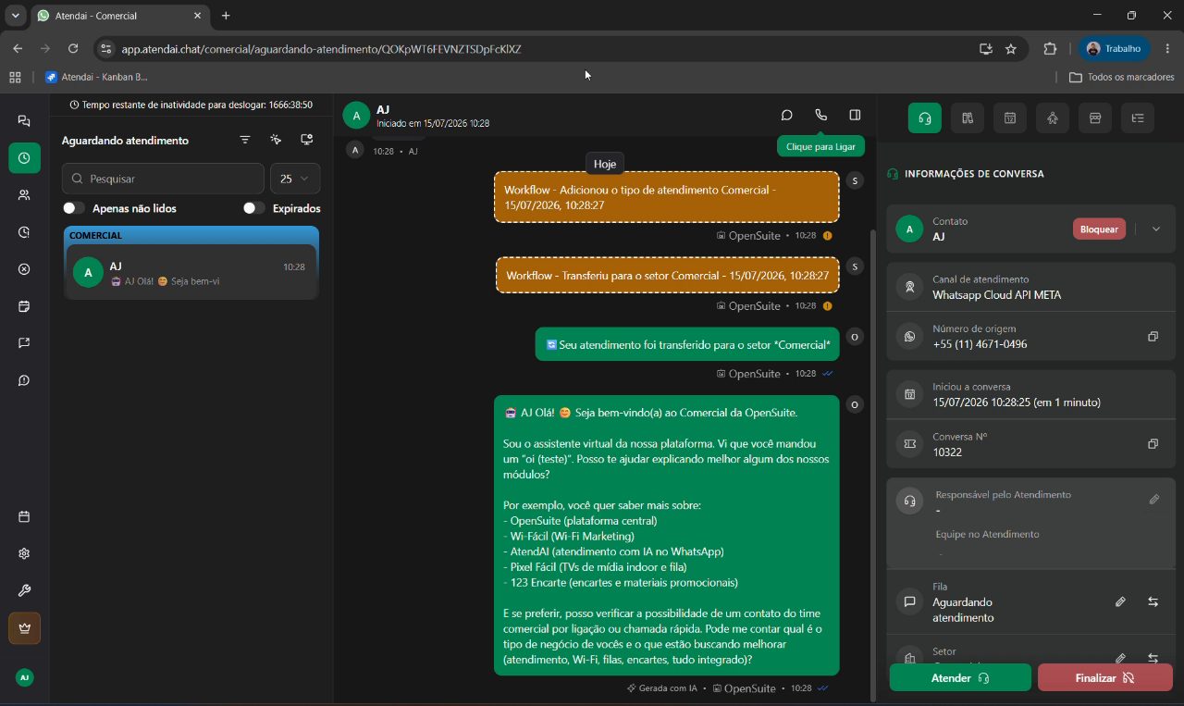Click the Workflow - Adicionou o tipo de atendimento message

667,197
